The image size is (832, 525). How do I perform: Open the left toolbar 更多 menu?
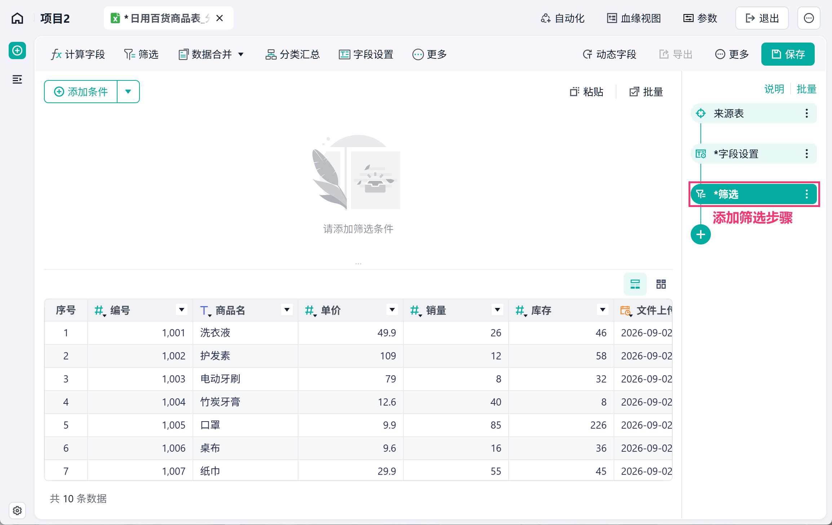(430, 54)
